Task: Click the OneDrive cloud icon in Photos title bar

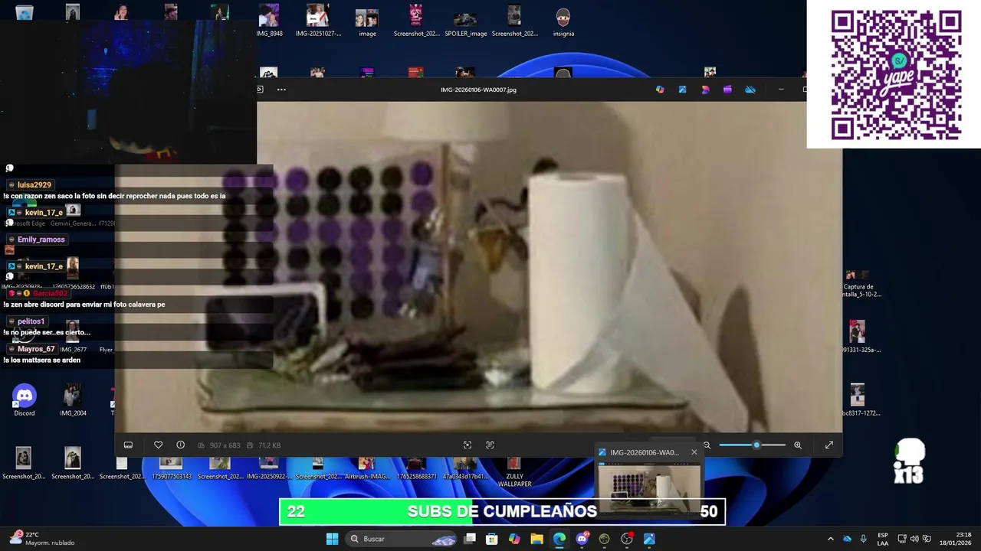Action: pyautogui.click(x=750, y=90)
